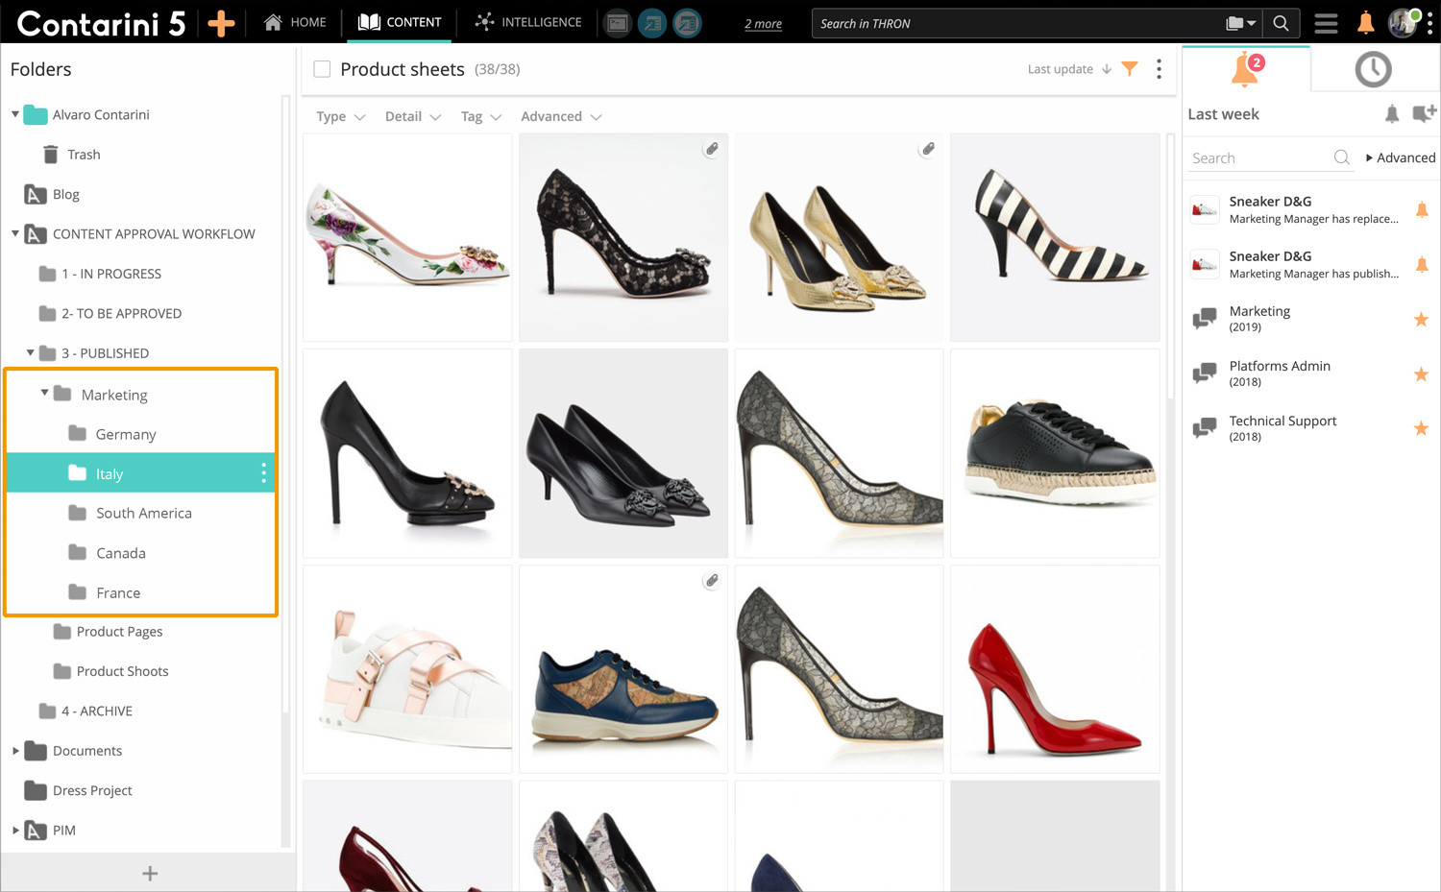Image resolution: width=1441 pixels, height=892 pixels.
Task: Expand the PIM folder
Action: pos(15,830)
